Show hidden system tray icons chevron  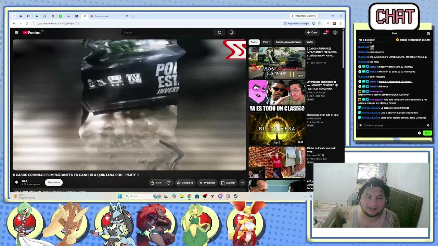[x=305, y=196]
